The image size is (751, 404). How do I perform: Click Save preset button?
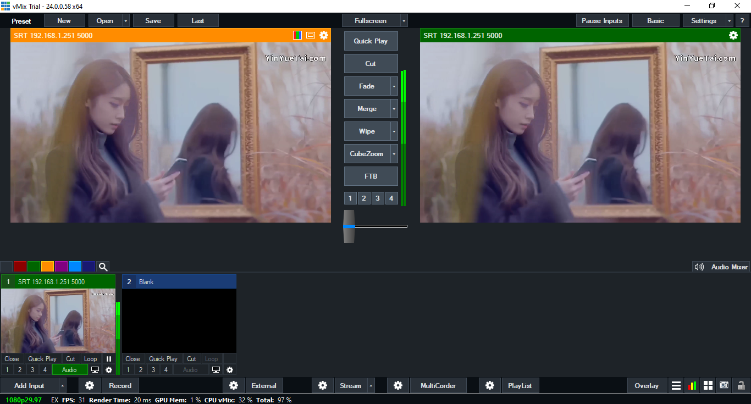click(153, 20)
